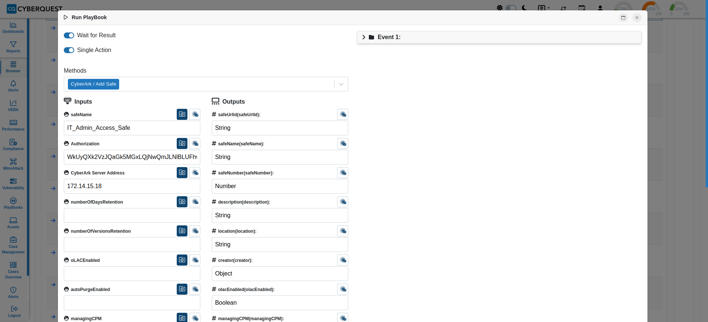Image resolution: width=708 pixels, height=322 pixels.
Task: Click the switch-icon button beside numberOfDaysRetention
Action: click(195, 202)
